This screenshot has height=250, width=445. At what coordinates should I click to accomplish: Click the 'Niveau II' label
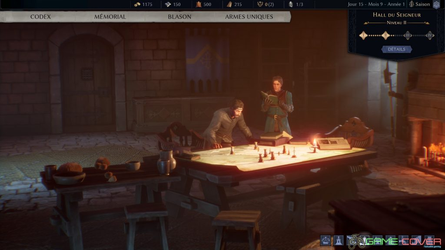[x=396, y=23]
